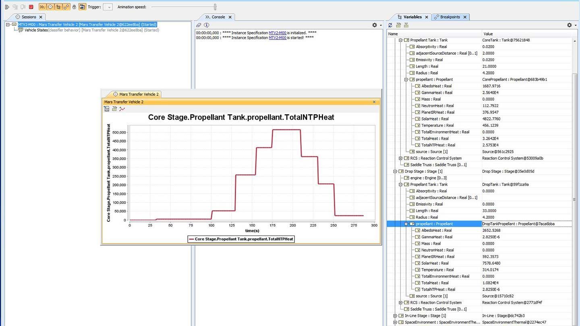This screenshot has height=326, width=580.
Task: Click the chart plot line icon
Action: point(122,109)
